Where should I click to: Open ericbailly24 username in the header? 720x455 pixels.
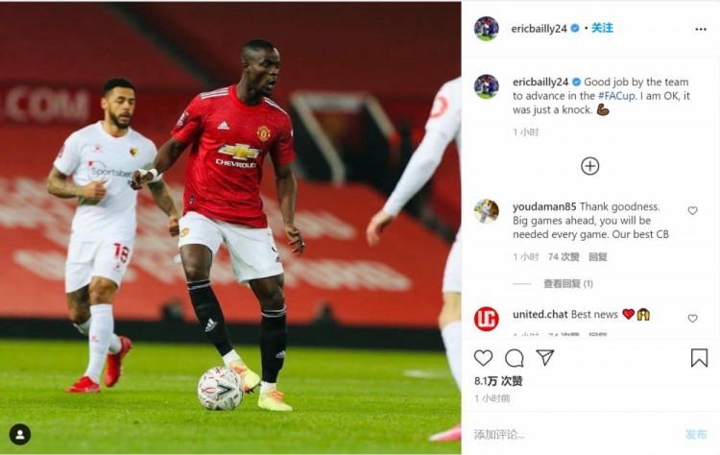click(539, 29)
